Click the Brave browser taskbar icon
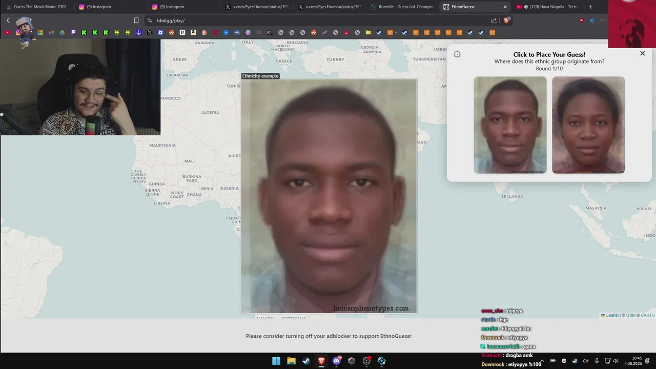Viewport: 656px width, 369px height. click(321, 361)
